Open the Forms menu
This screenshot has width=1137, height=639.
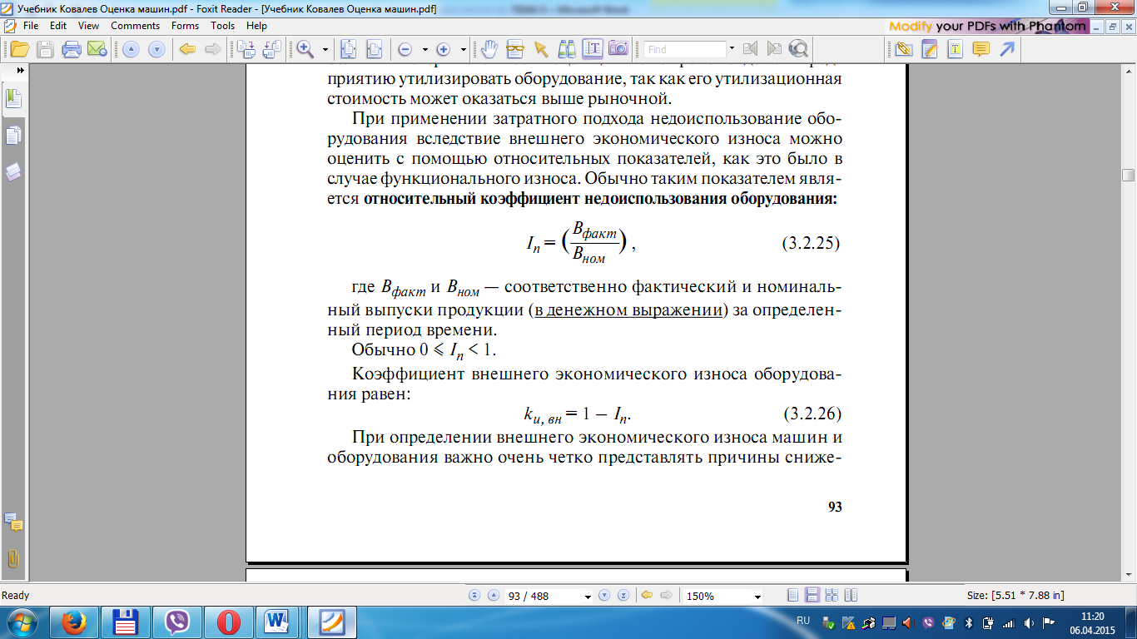pos(185,26)
